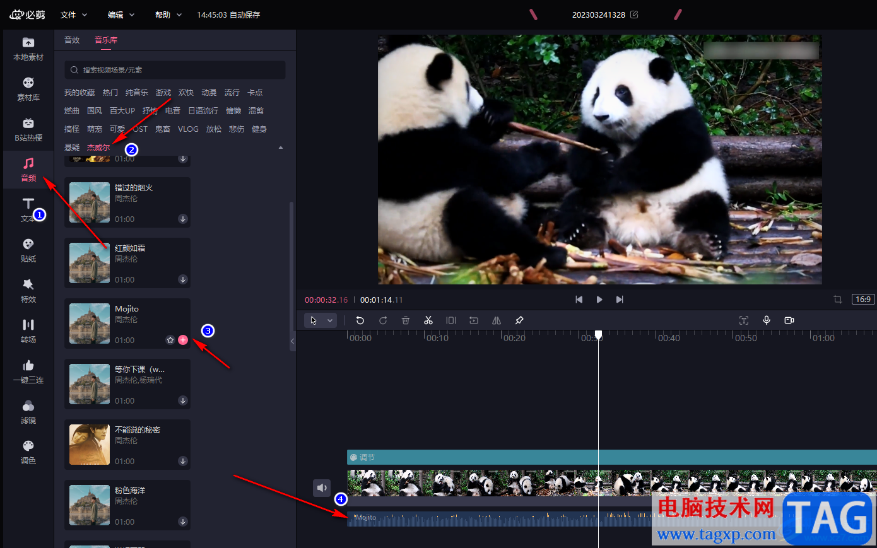Select the 不能说的秘密 song thumbnail
Screen dimensions: 877x548
click(x=90, y=445)
